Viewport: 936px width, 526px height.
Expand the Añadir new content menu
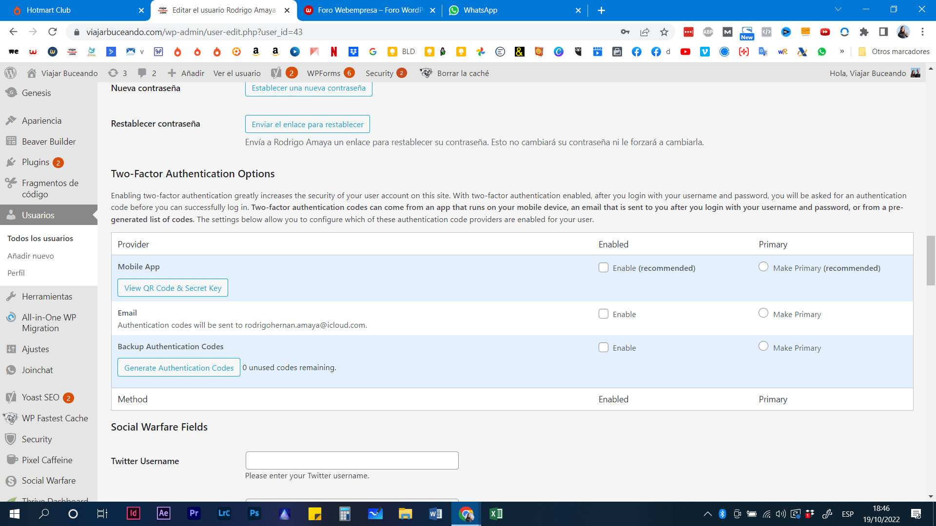pos(186,73)
